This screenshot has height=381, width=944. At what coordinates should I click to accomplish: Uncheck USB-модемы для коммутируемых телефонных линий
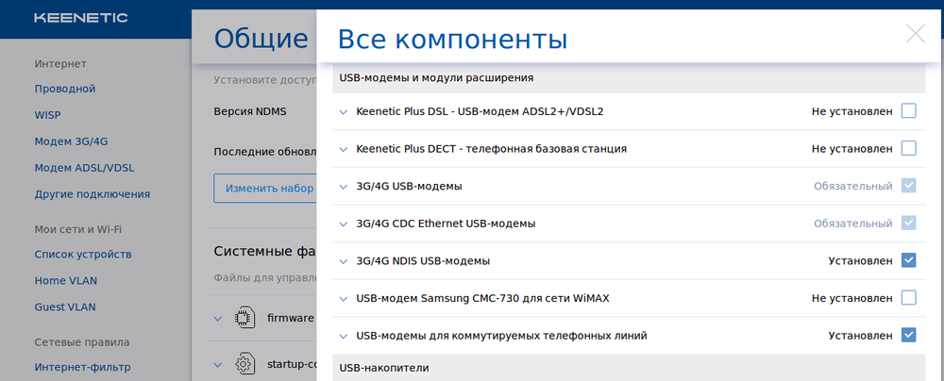click(x=908, y=335)
